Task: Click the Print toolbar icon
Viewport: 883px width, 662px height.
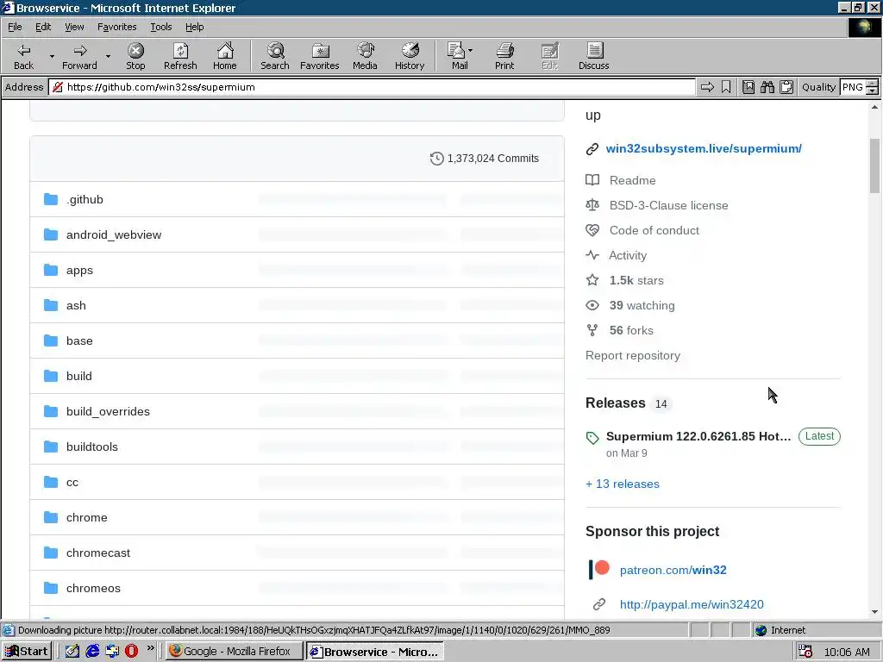Action: click(504, 56)
